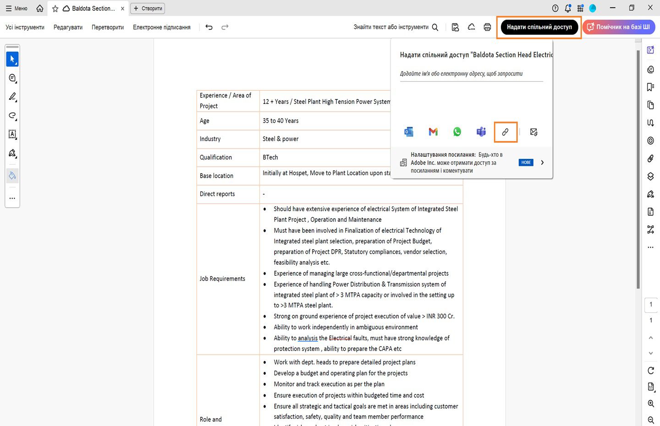Image resolution: width=660 pixels, height=426 pixels.
Task: Open the document content page panel icon
Action: coord(650,212)
